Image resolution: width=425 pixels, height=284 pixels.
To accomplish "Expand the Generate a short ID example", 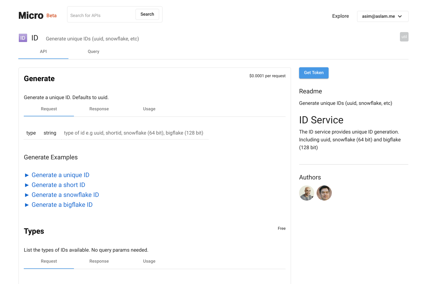I will (x=58, y=185).
